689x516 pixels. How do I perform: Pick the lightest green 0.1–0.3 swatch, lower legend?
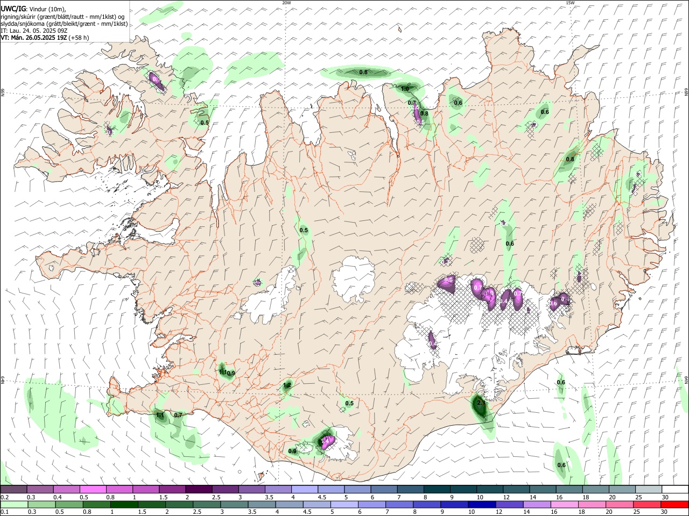[15, 504]
